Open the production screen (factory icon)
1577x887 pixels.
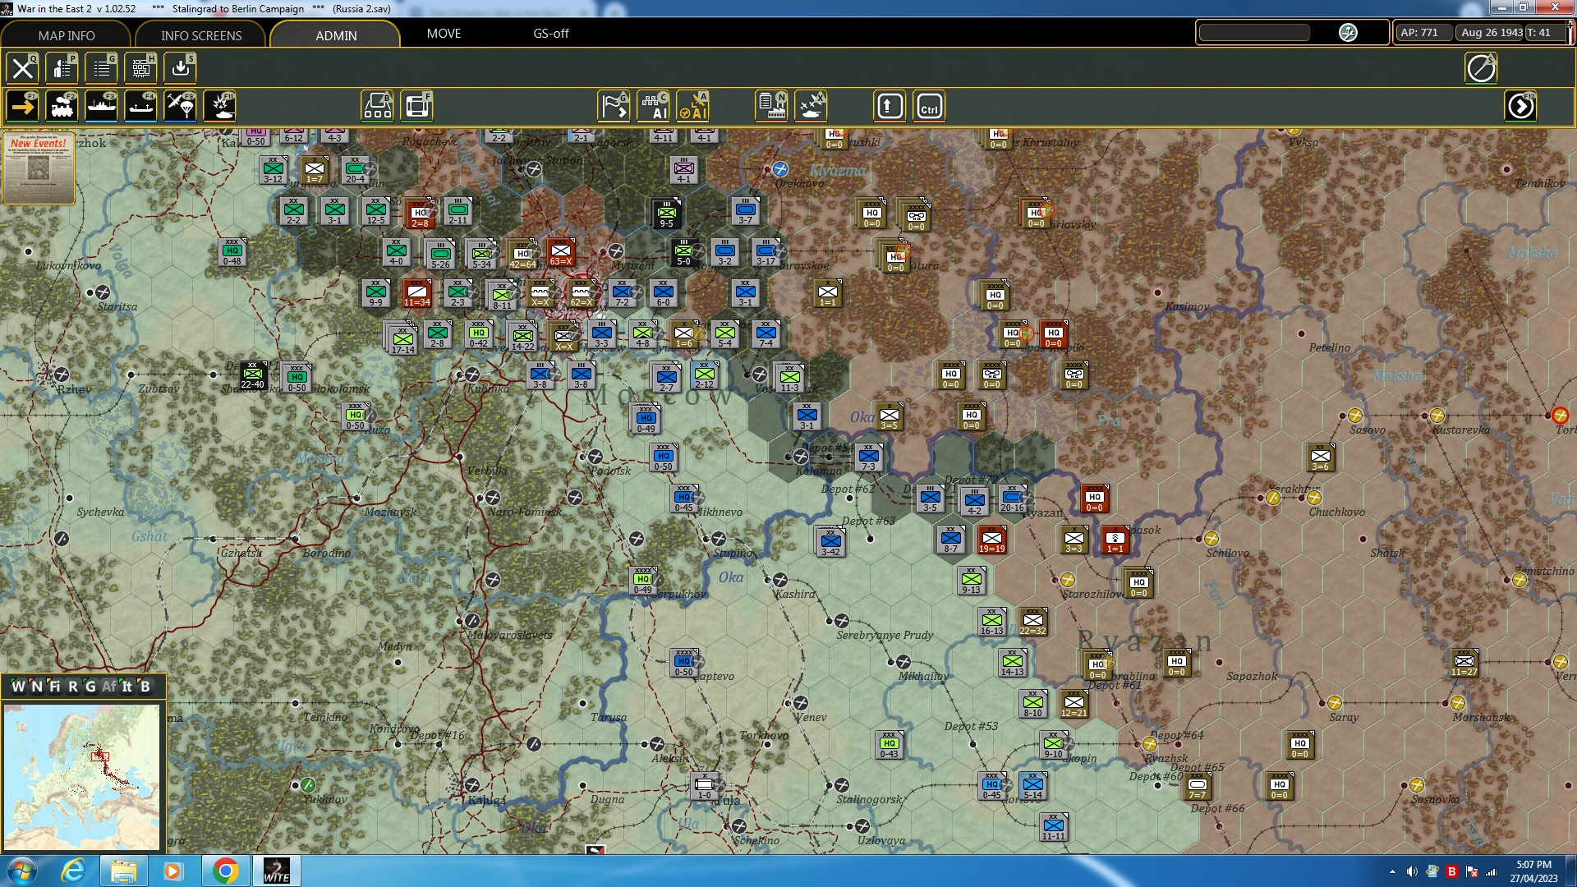(770, 106)
